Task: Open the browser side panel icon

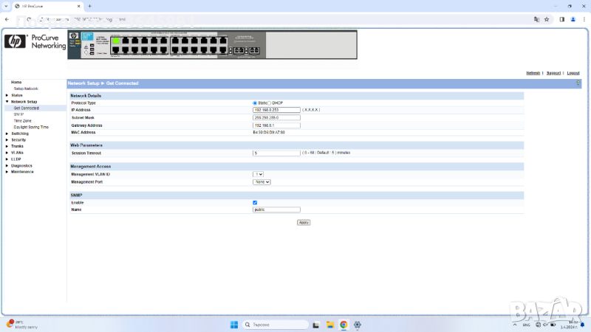Action: pyautogui.click(x=561, y=19)
